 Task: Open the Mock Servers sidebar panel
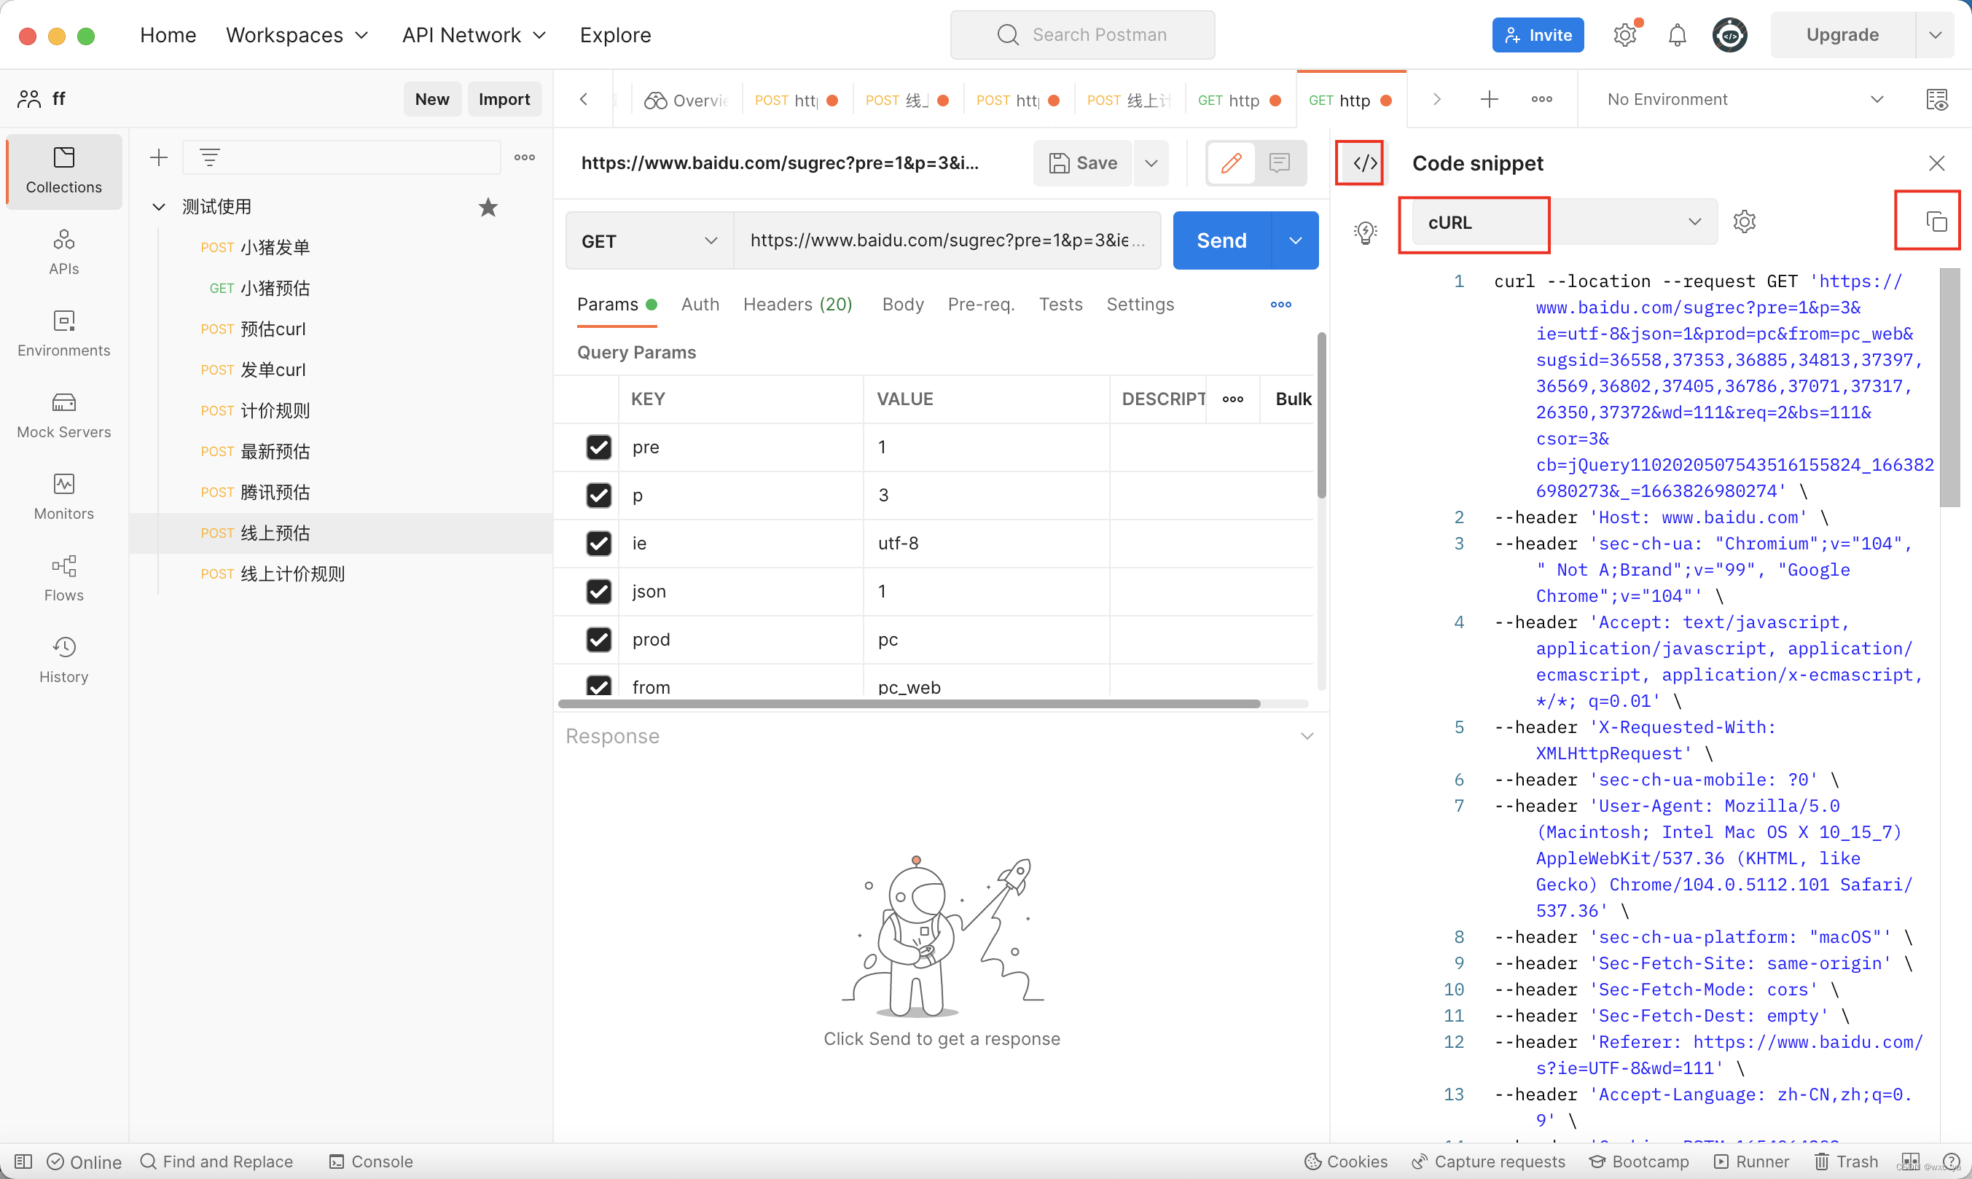click(x=63, y=415)
